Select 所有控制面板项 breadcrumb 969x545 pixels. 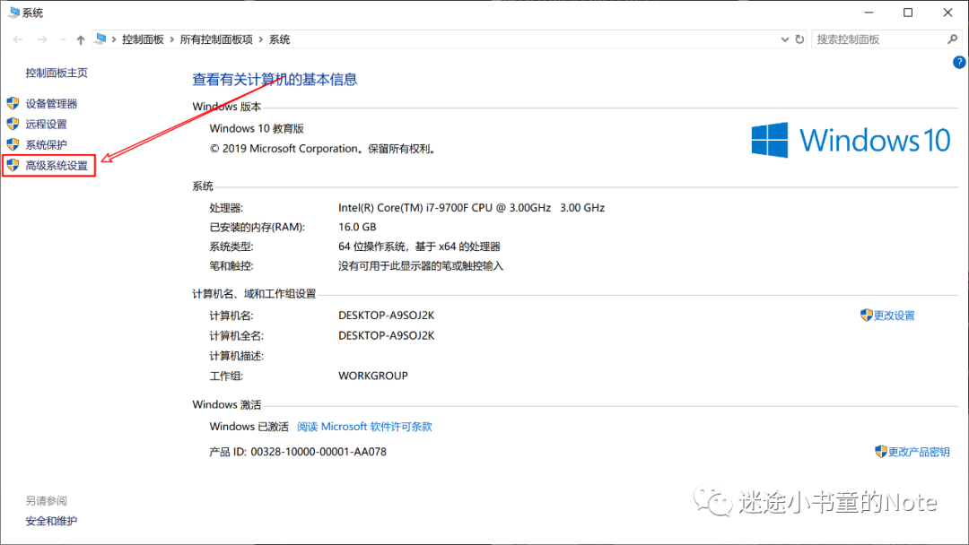(216, 39)
